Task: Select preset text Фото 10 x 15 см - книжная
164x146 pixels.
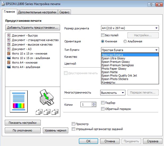Action: (x=30, y=54)
